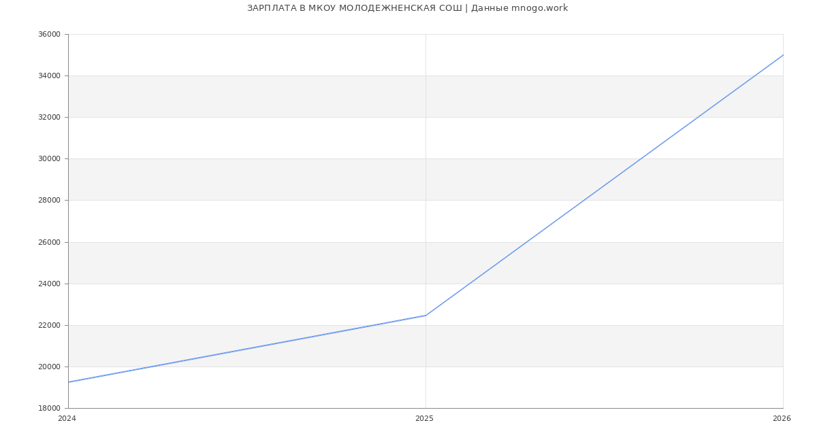This screenshot has height=442, width=817.
Task: Click the 2026 x-axis label
Action: point(782,419)
